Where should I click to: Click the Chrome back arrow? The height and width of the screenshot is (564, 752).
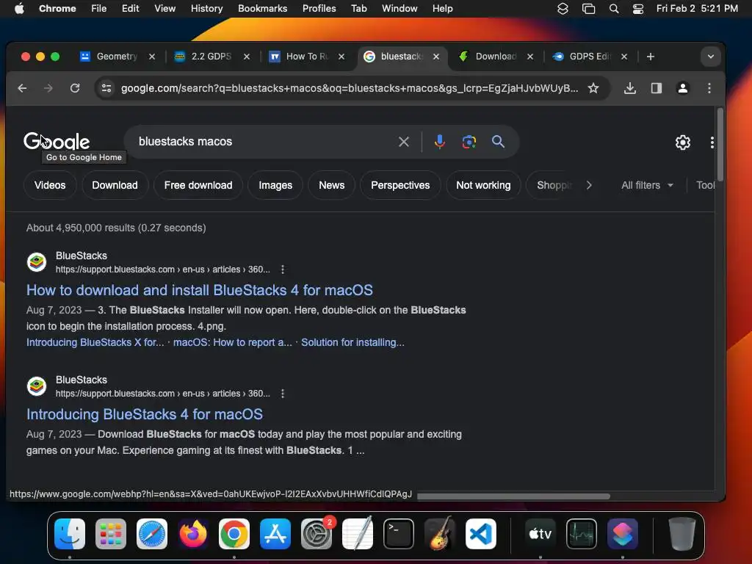pos(22,88)
